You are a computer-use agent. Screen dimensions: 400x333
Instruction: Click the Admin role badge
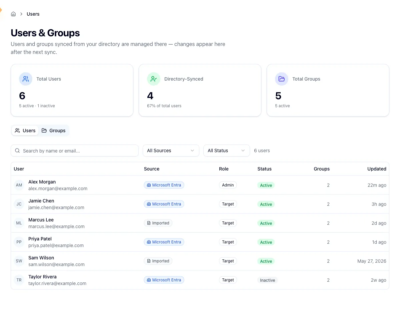(228, 185)
